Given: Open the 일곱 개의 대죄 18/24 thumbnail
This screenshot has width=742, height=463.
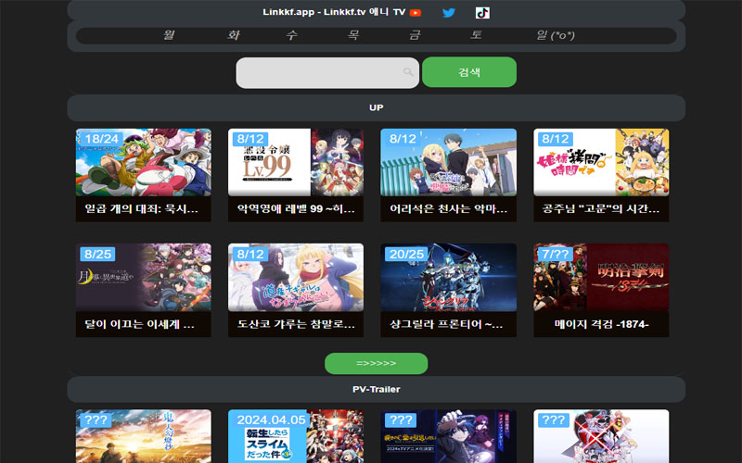Looking at the screenshot, I should (x=144, y=162).
